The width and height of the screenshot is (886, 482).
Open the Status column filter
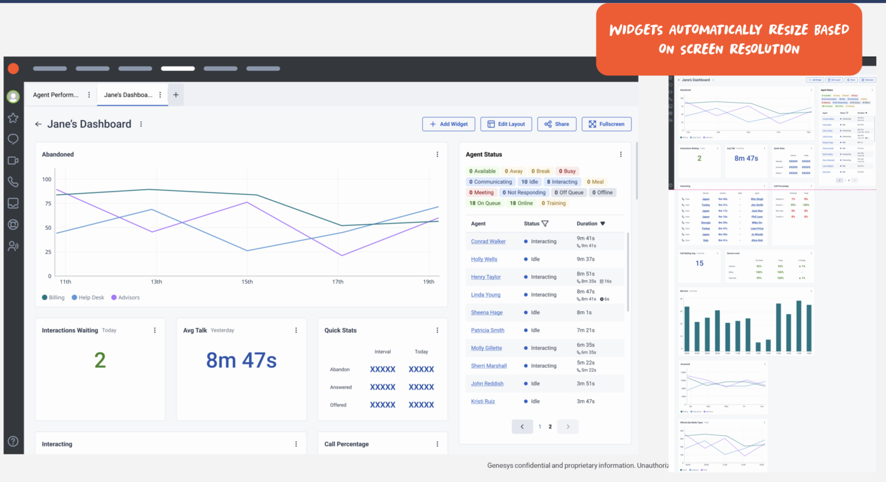[545, 223]
